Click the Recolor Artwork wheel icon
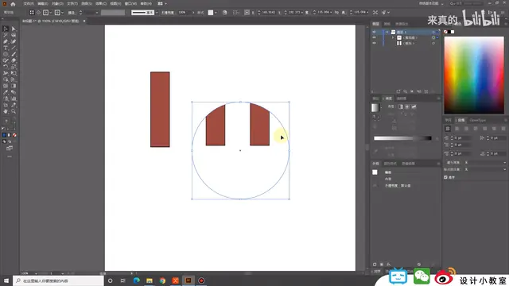509x286 pixels. click(x=224, y=13)
